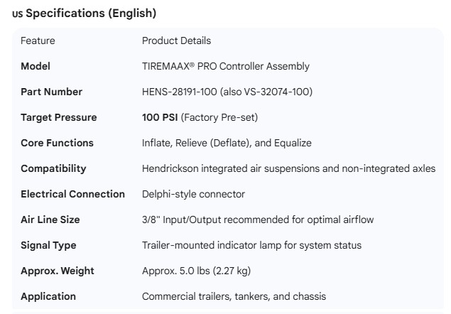
Task: Select the "Electrical Connection" label
Action: [72, 194]
